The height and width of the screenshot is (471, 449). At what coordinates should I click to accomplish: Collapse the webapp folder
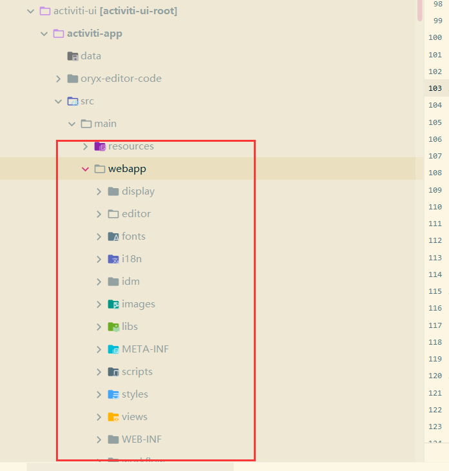[85, 169]
